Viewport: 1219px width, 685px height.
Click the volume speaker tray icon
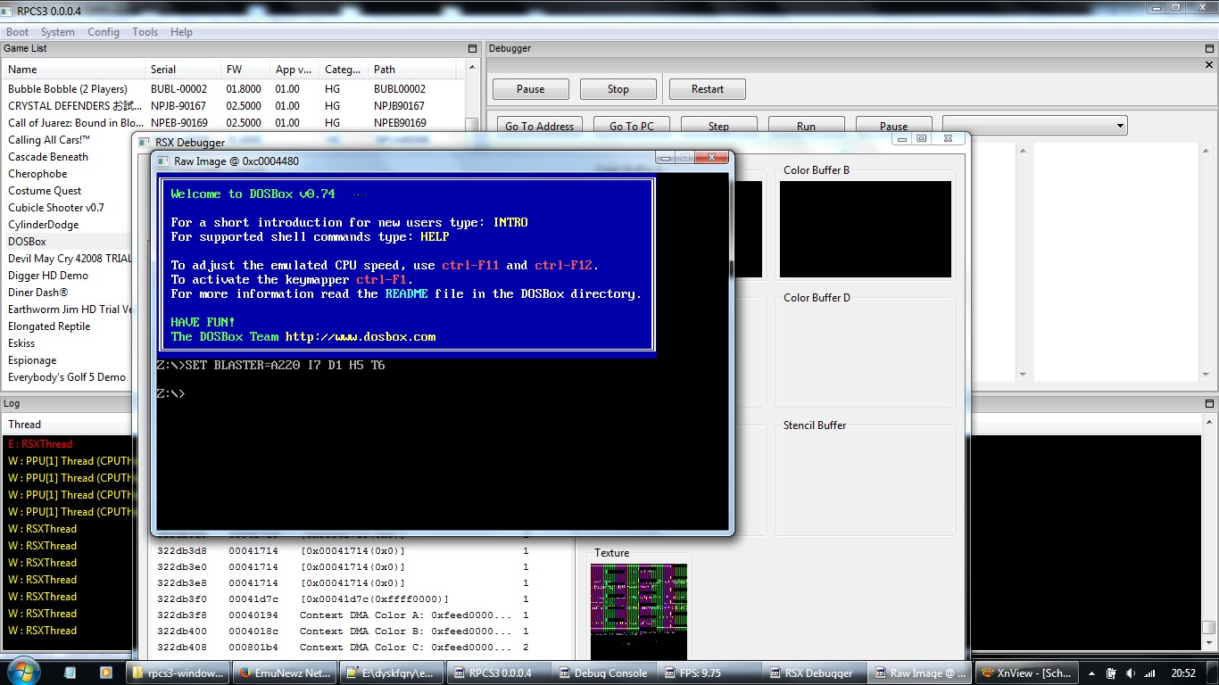pos(1132,673)
